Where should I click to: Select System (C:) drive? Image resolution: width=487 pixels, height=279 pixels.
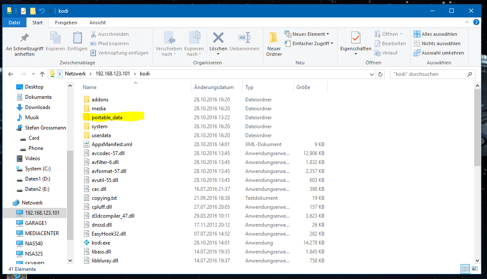pos(38,169)
